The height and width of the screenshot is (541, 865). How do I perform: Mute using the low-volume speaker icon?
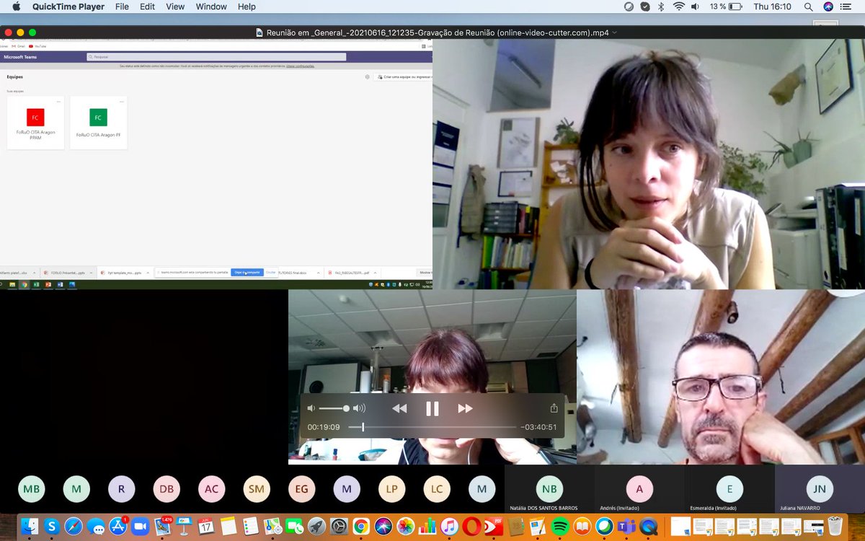pos(311,408)
